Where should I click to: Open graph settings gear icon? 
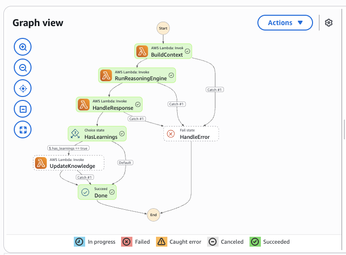pyautogui.click(x=329, y=23)
